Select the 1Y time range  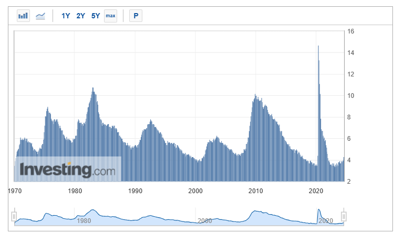[66, 16]
